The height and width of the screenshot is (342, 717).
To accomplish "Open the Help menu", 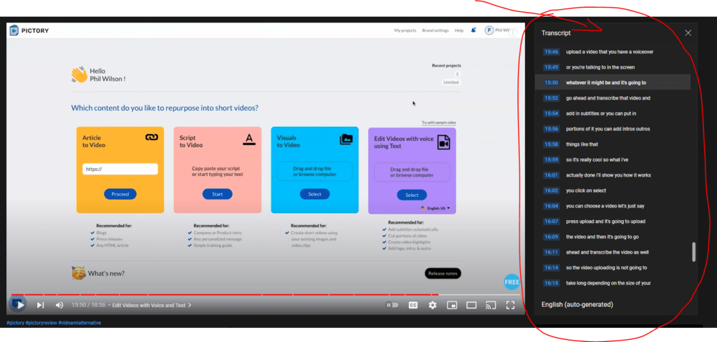I will pos(459,31).
